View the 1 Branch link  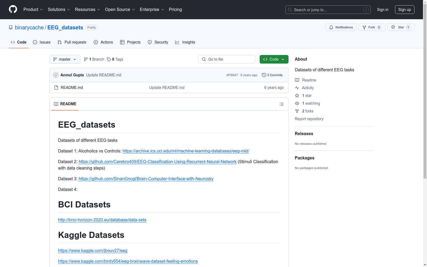(x=94, y=59)
